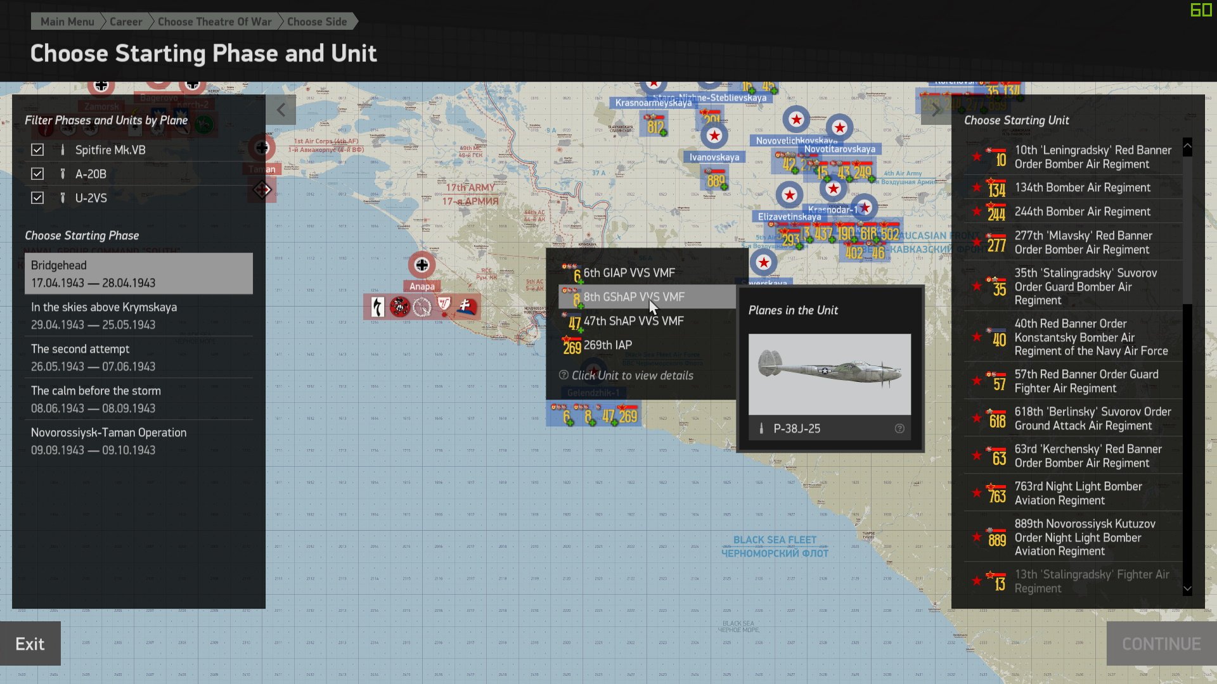
Task: Click the 618 badge in the unit list
Action: click(997, 419)
